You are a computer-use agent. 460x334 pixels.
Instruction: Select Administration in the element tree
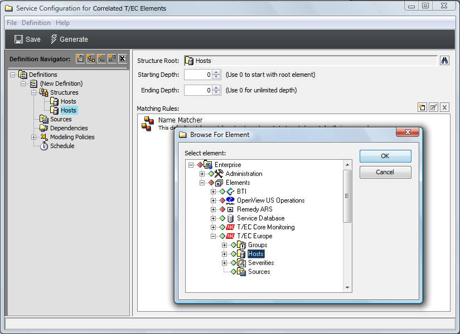(x=244, y=174)
